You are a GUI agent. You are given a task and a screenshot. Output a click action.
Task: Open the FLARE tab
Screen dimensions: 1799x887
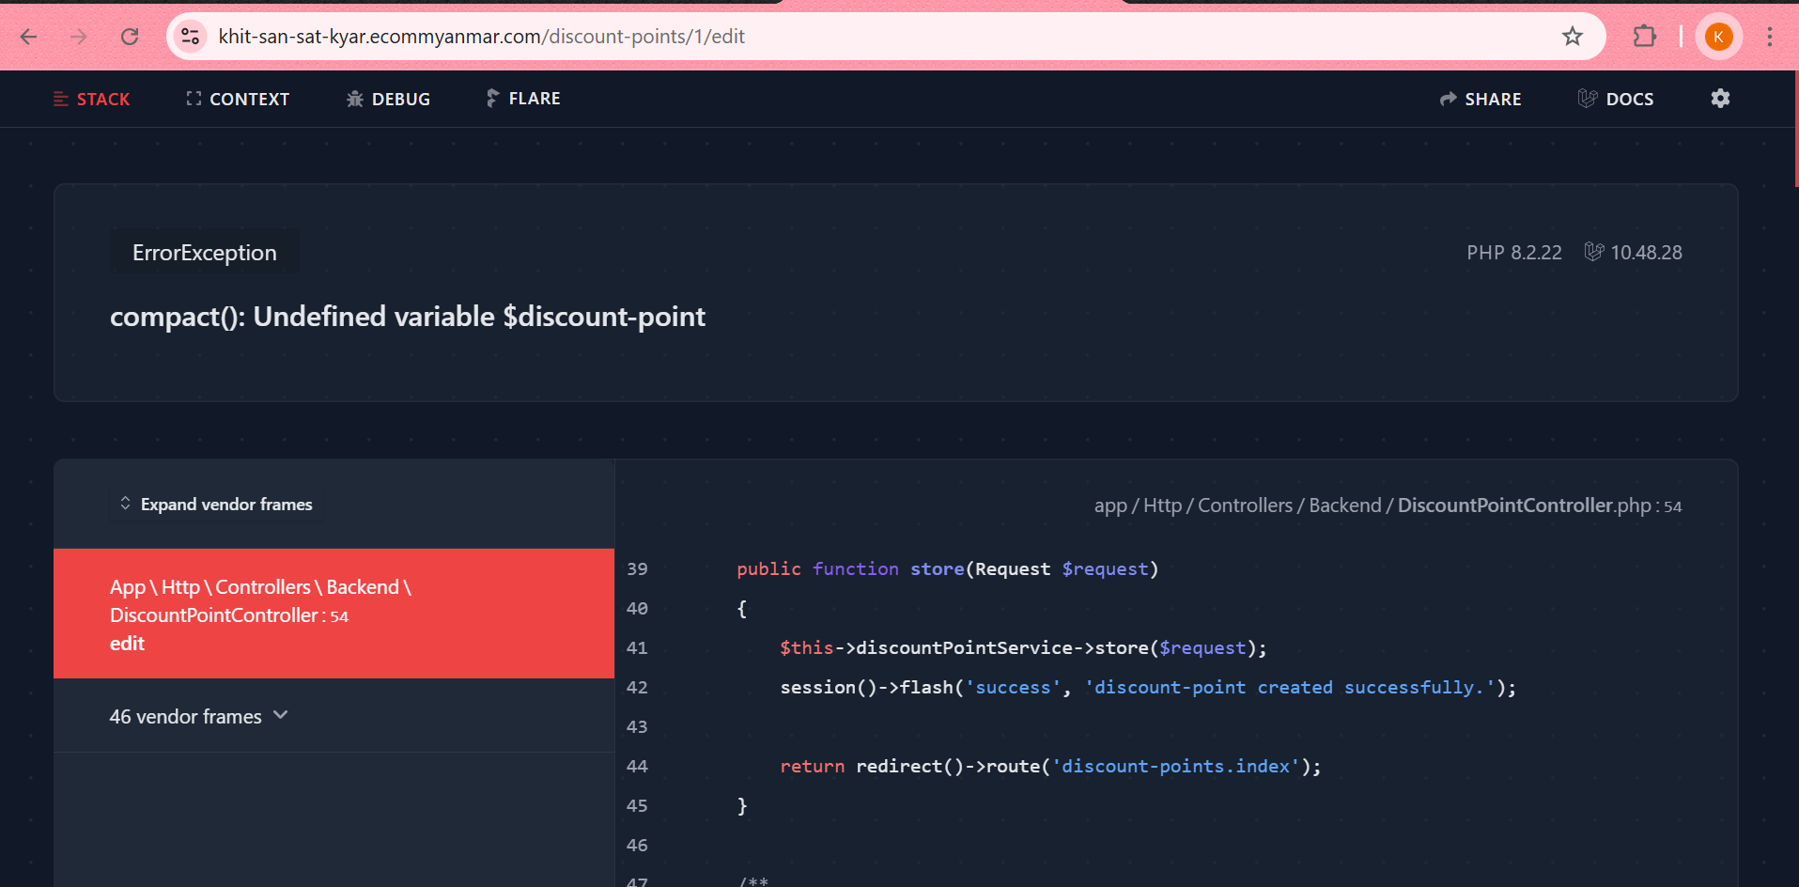523,99
